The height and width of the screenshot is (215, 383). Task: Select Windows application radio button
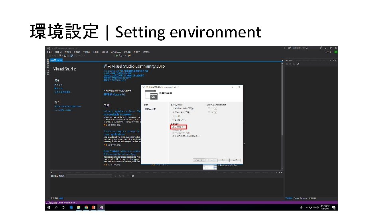pyautogui.click(x=173, y=108)
